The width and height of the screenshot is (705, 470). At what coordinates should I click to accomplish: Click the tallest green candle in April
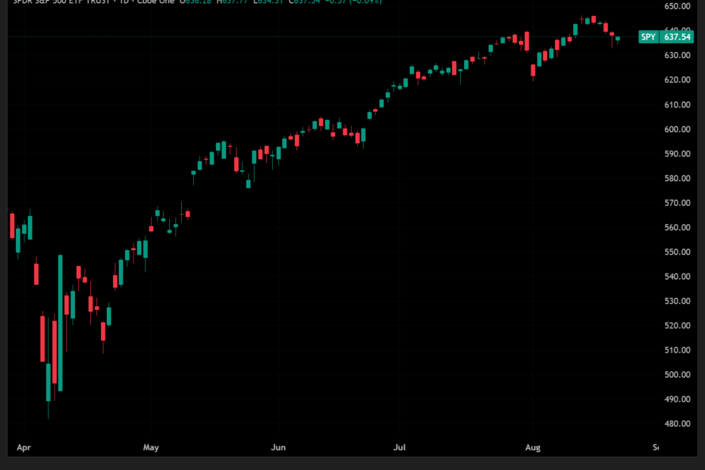pos(60,322)
